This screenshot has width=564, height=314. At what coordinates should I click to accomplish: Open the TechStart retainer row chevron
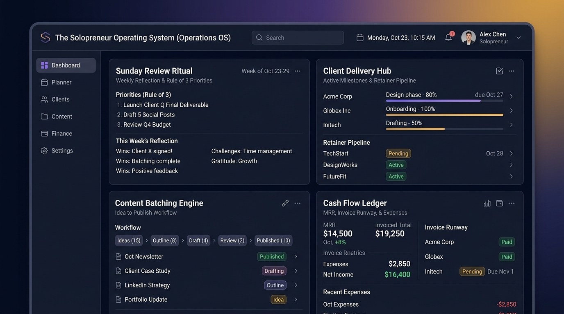[x=512, y=154]
